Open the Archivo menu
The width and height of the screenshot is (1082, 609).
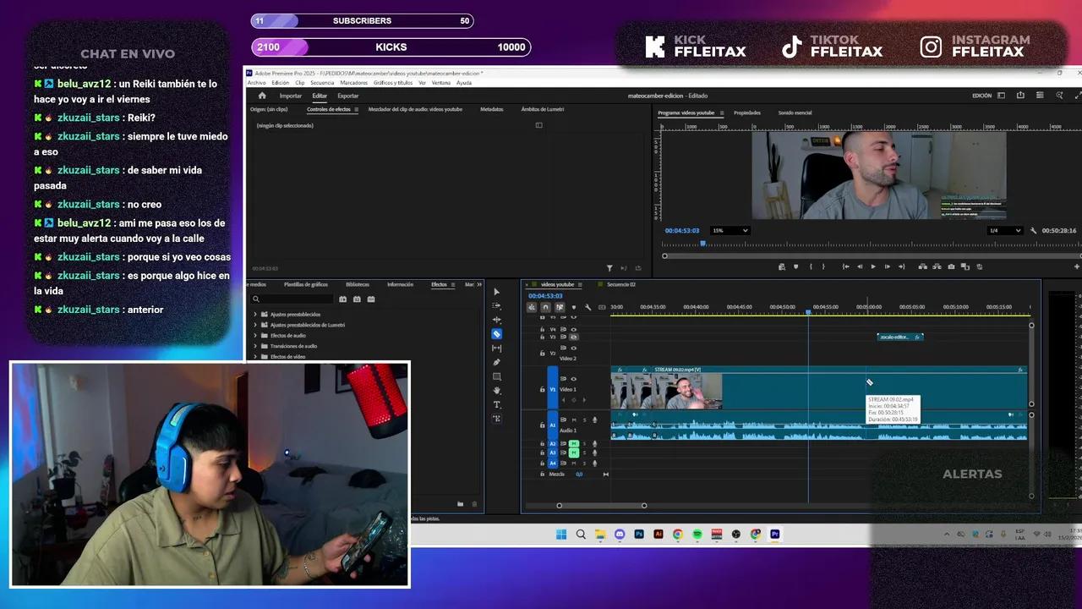point(256,83)
